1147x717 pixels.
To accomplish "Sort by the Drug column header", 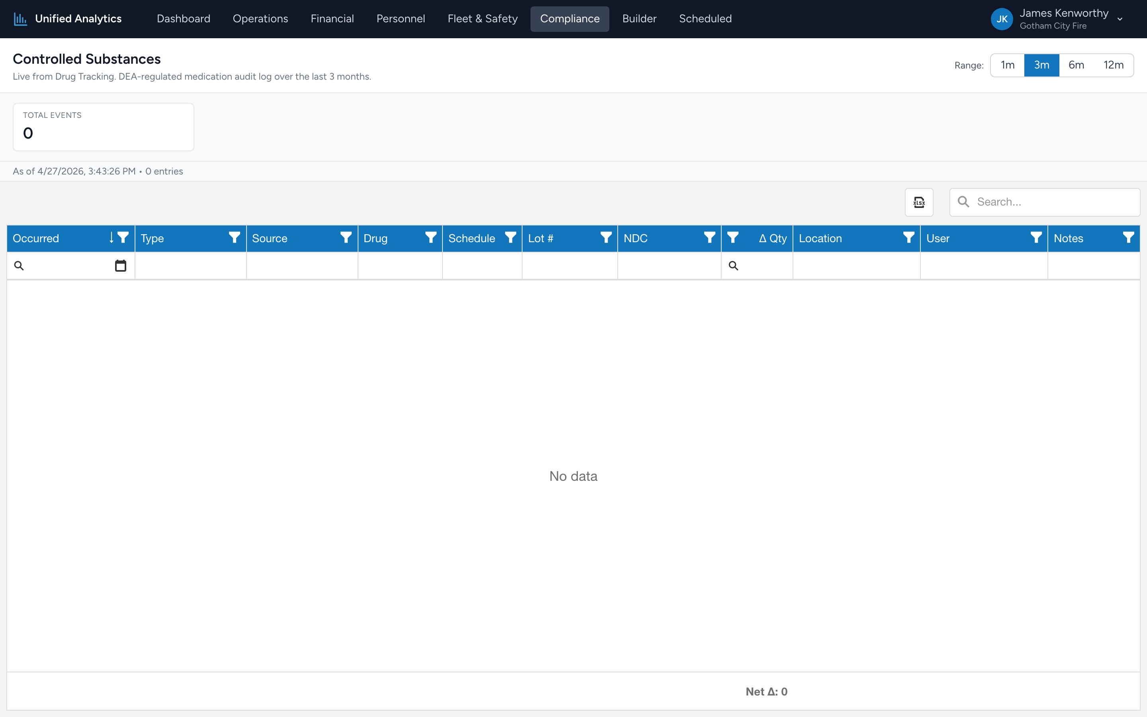I will 376,239.
